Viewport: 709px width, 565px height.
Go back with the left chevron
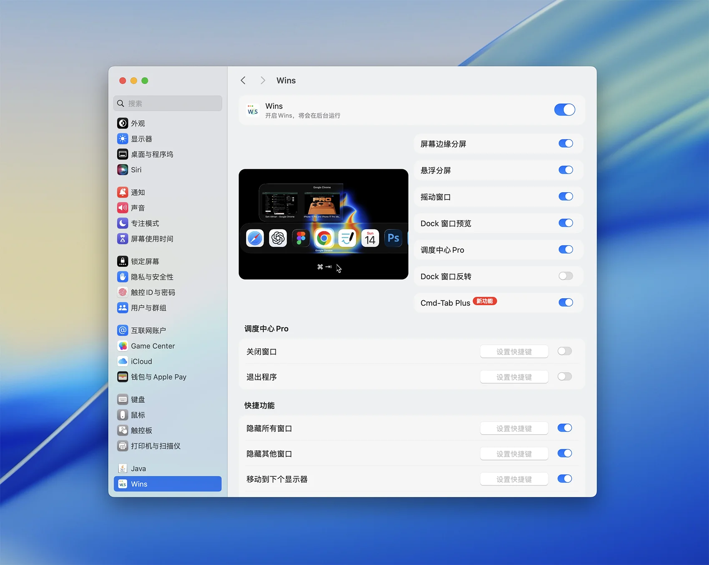click(243, 80)
